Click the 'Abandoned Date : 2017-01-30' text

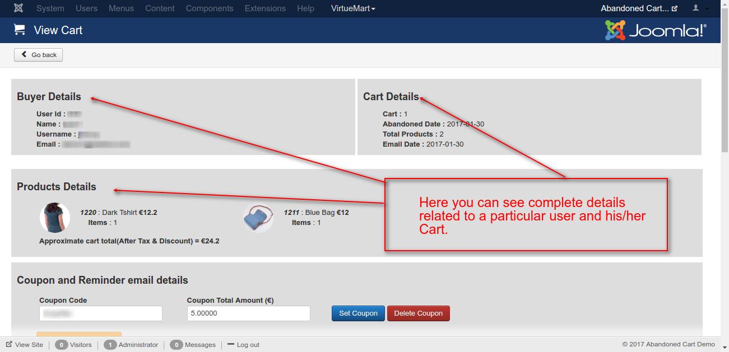point(433,124)
